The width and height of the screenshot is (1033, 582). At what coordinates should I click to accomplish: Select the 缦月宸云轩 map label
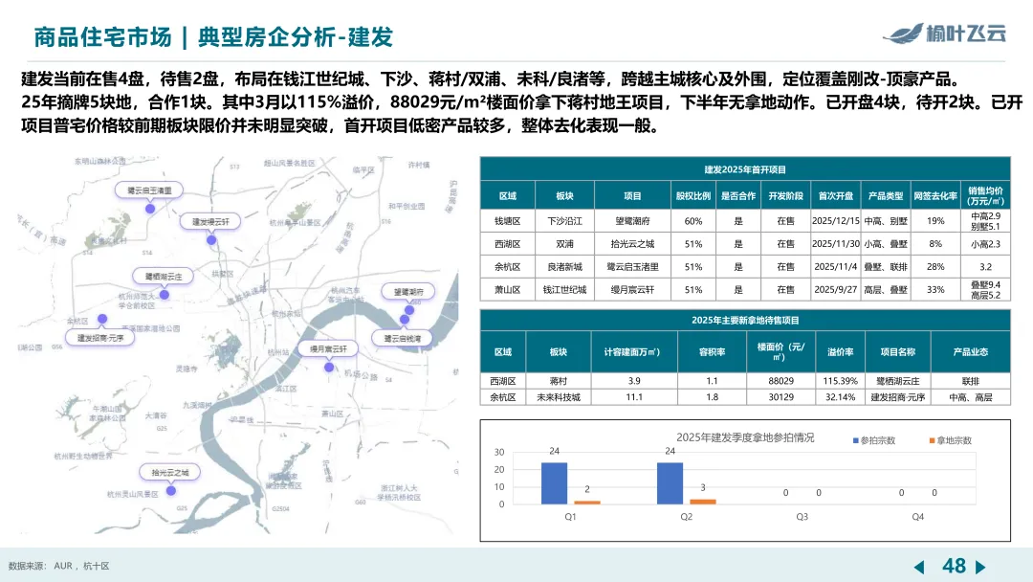pyautogui.click(x=328, y=348)
